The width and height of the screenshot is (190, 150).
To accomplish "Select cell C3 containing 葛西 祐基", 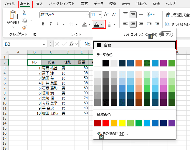I will tap(51, 68).
